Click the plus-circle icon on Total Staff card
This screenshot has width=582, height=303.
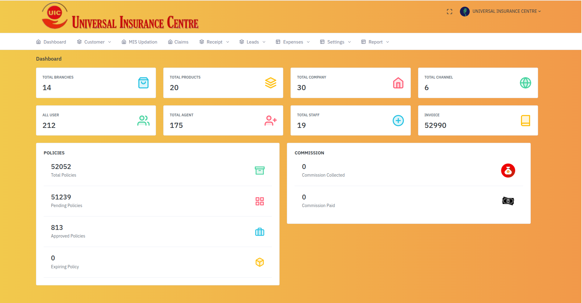398,120
